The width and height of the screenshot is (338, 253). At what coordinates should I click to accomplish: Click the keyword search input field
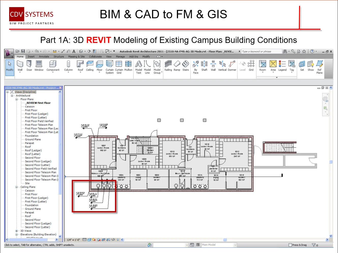[x=261, y=52]
